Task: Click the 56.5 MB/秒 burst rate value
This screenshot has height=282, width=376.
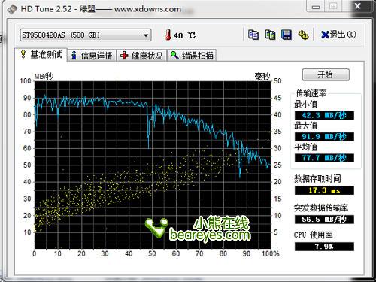Action: [324, 220]
